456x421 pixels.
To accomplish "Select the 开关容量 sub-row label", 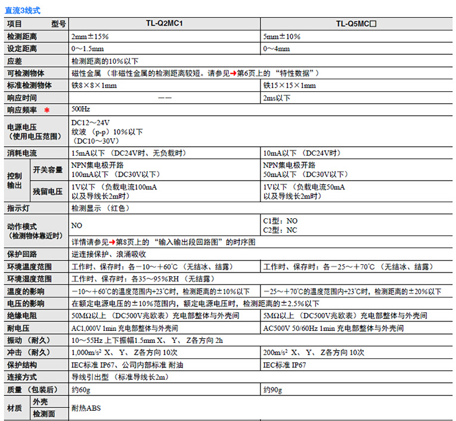I will tap(48, 170).
